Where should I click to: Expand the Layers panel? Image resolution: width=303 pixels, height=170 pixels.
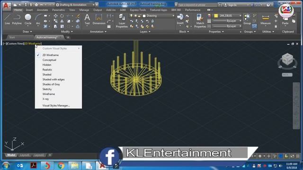(145, 32)
